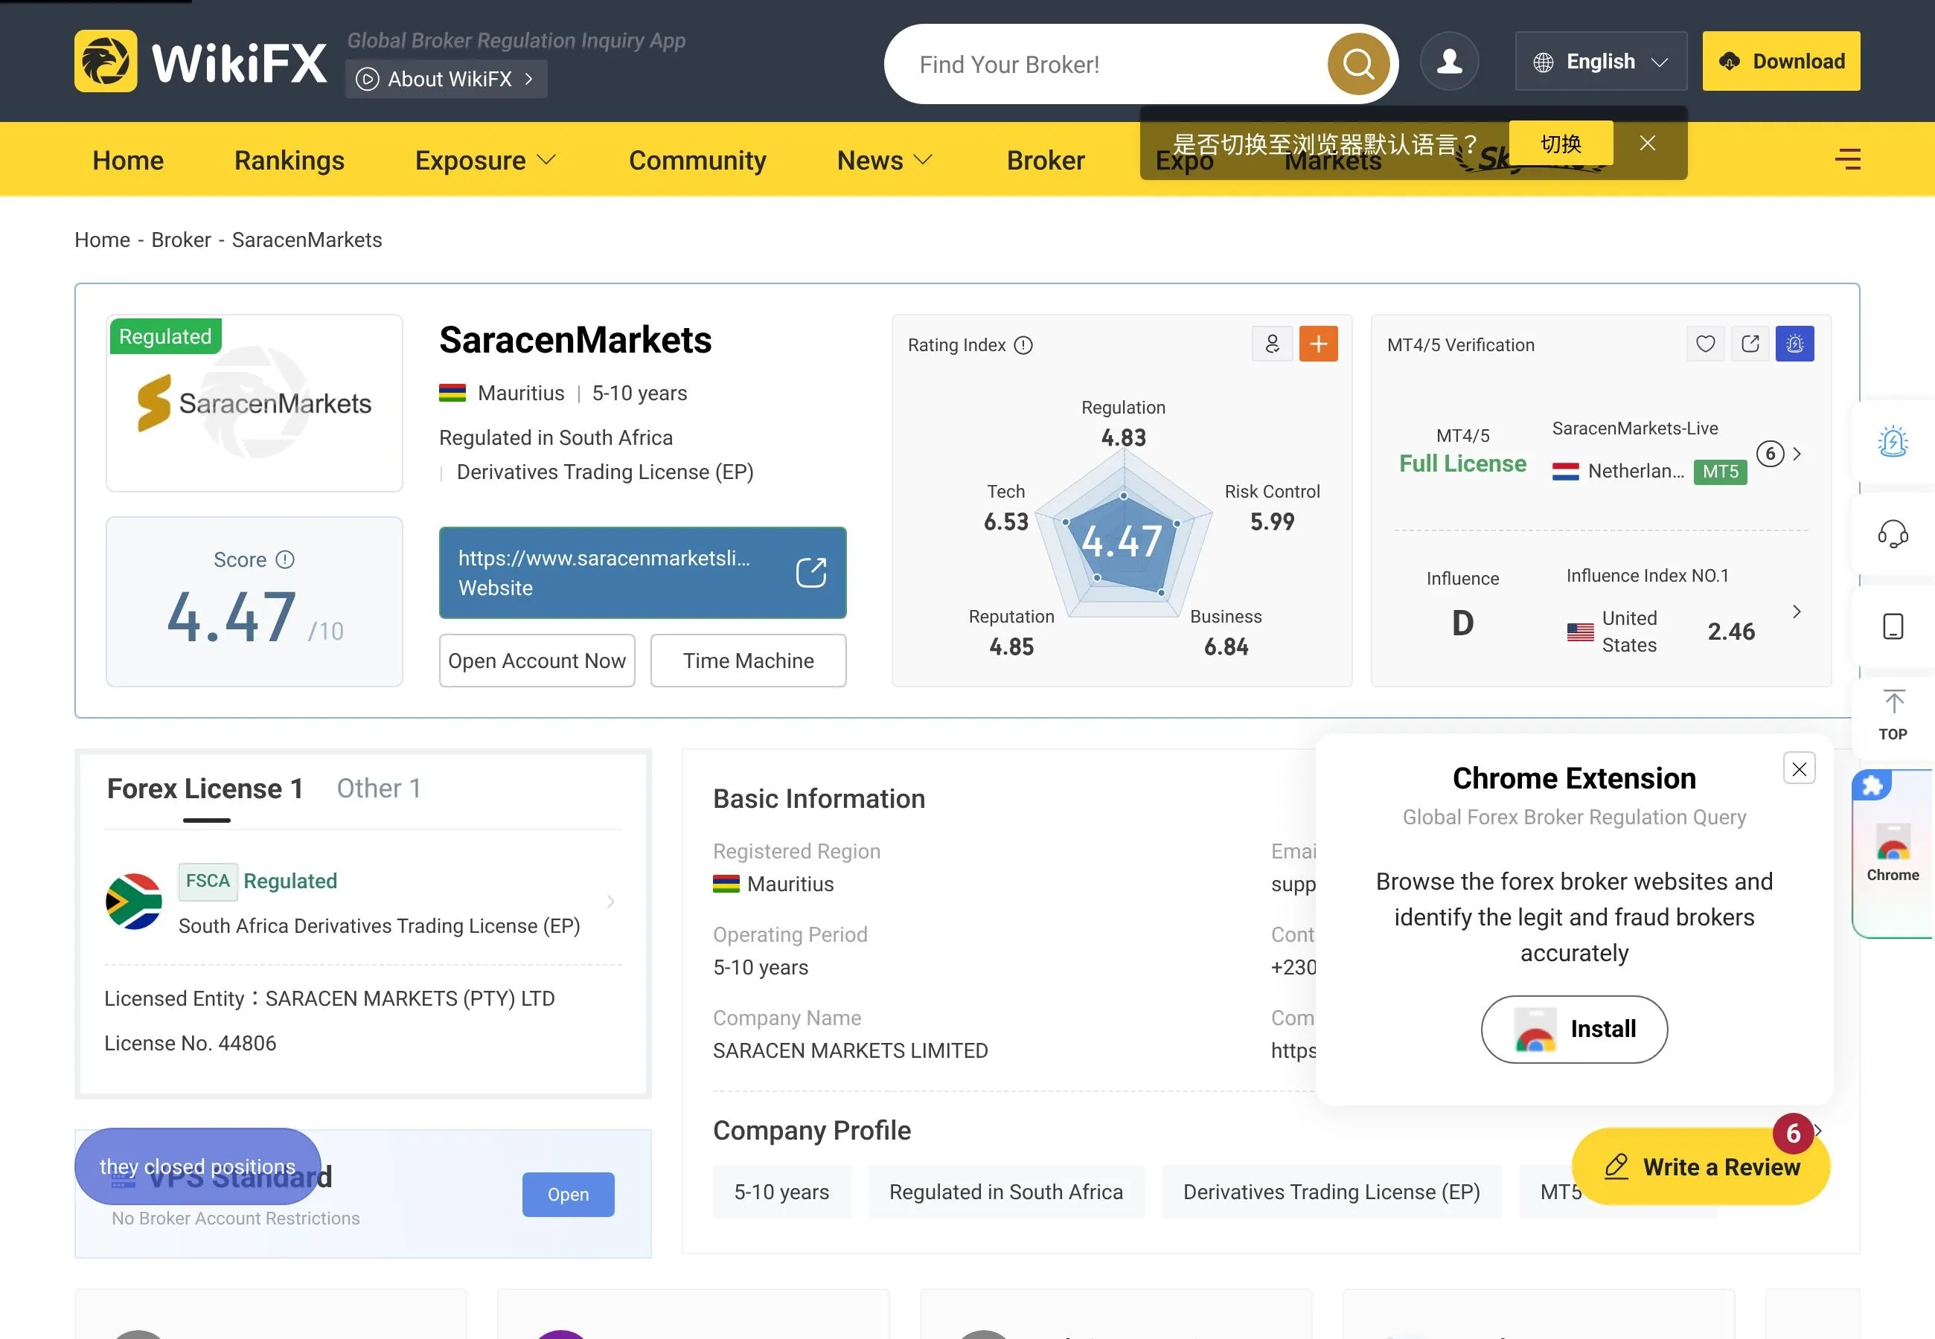The width and height of the screenshot is (1935, 1339).
Task: Open the sidebar customer service headset
Action: click(1893, 533)
